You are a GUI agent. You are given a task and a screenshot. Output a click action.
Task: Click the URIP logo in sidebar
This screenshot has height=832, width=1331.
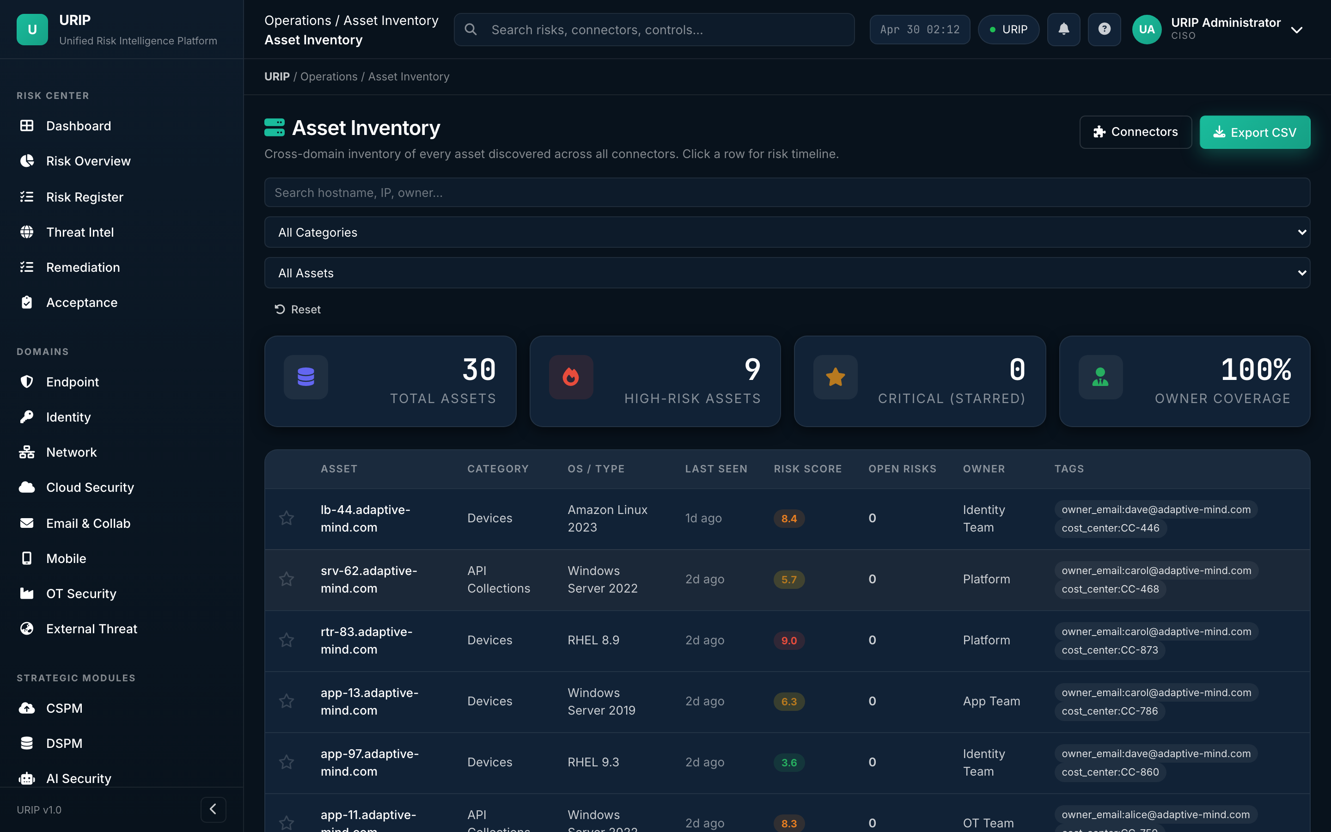(x=32, y=29)
